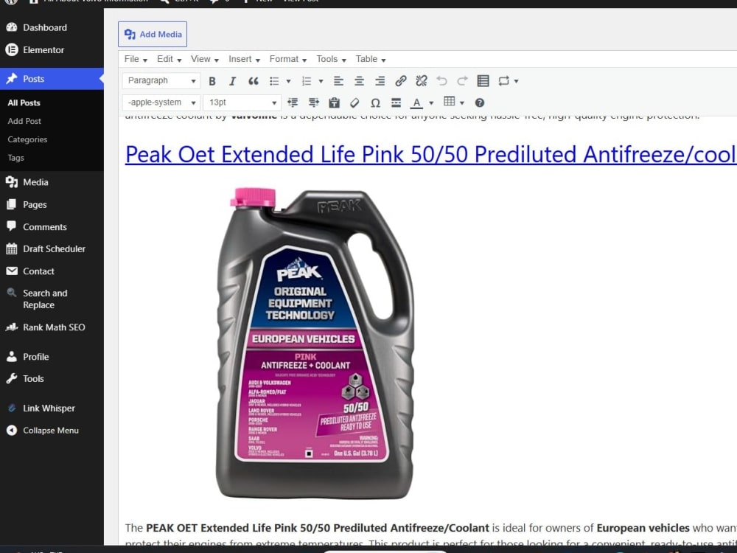Increase paragraph indent
Screen dimensions: 737x553
pyautogui.click(x=313, y=102)
